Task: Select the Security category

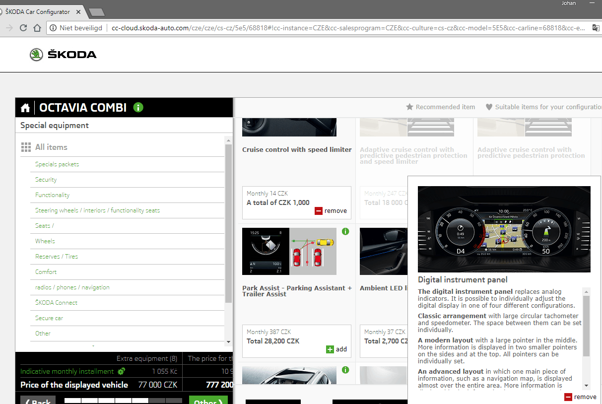Action: click(46, 180)
